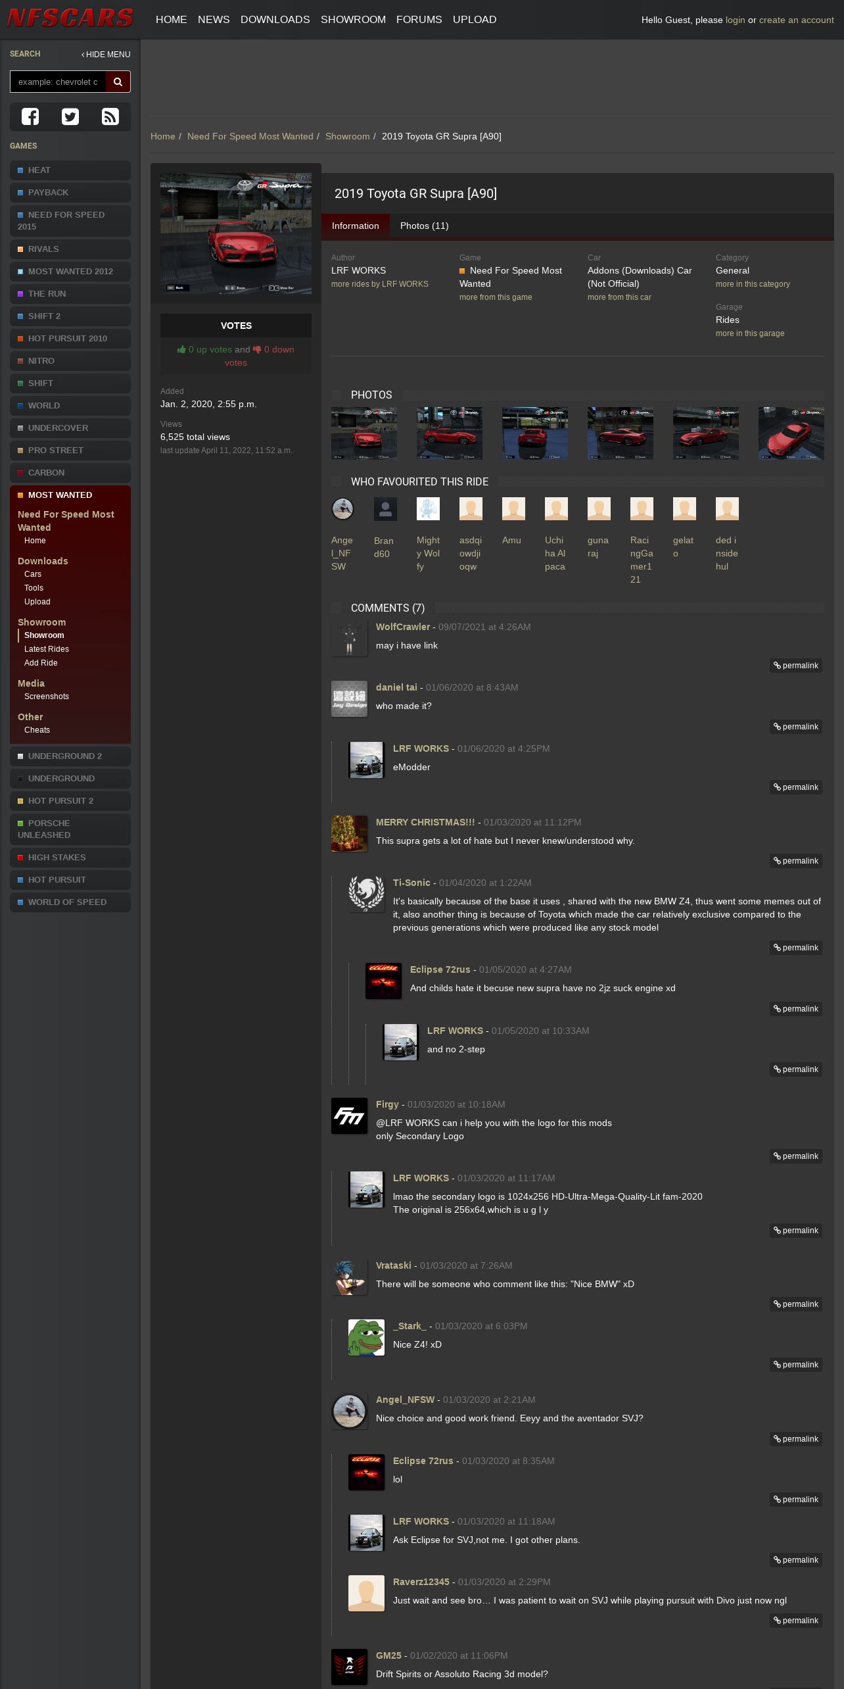Open Cheats under Other in sidebar

37,730
